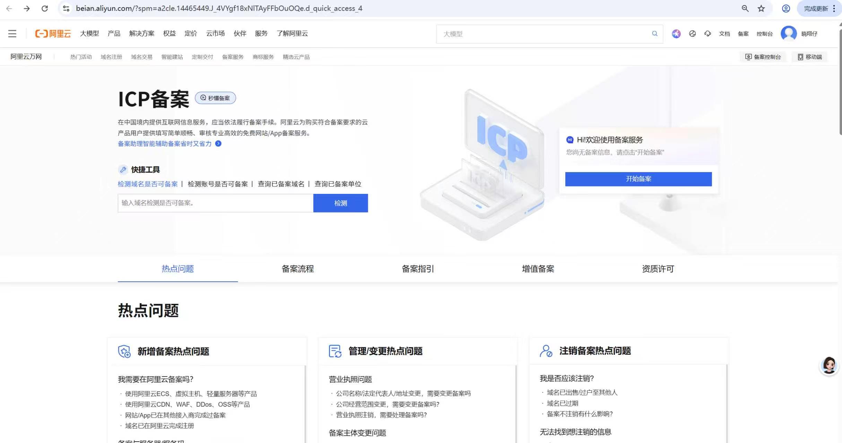Reload the page with refresh icon
This screenshot has height=443, width=842.
tap(44, 8)
